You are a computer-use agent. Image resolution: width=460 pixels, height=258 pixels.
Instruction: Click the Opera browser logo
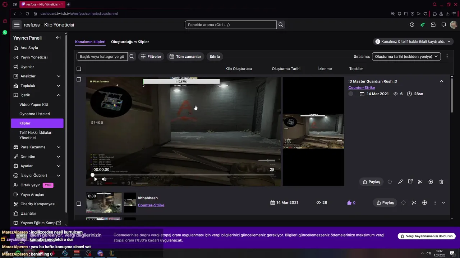[5, 4]
